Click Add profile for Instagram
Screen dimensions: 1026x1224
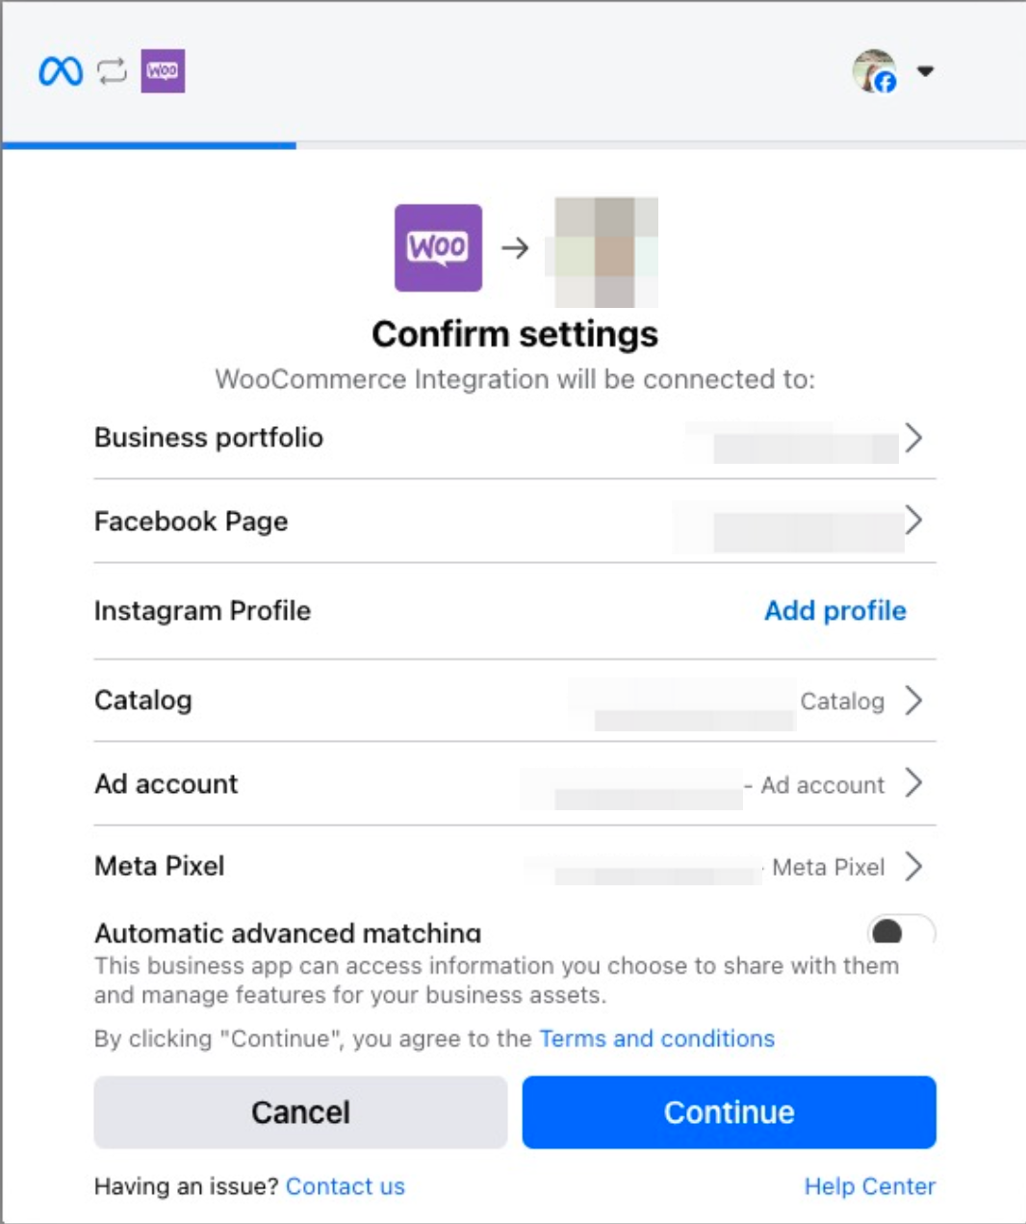[835, 611]
